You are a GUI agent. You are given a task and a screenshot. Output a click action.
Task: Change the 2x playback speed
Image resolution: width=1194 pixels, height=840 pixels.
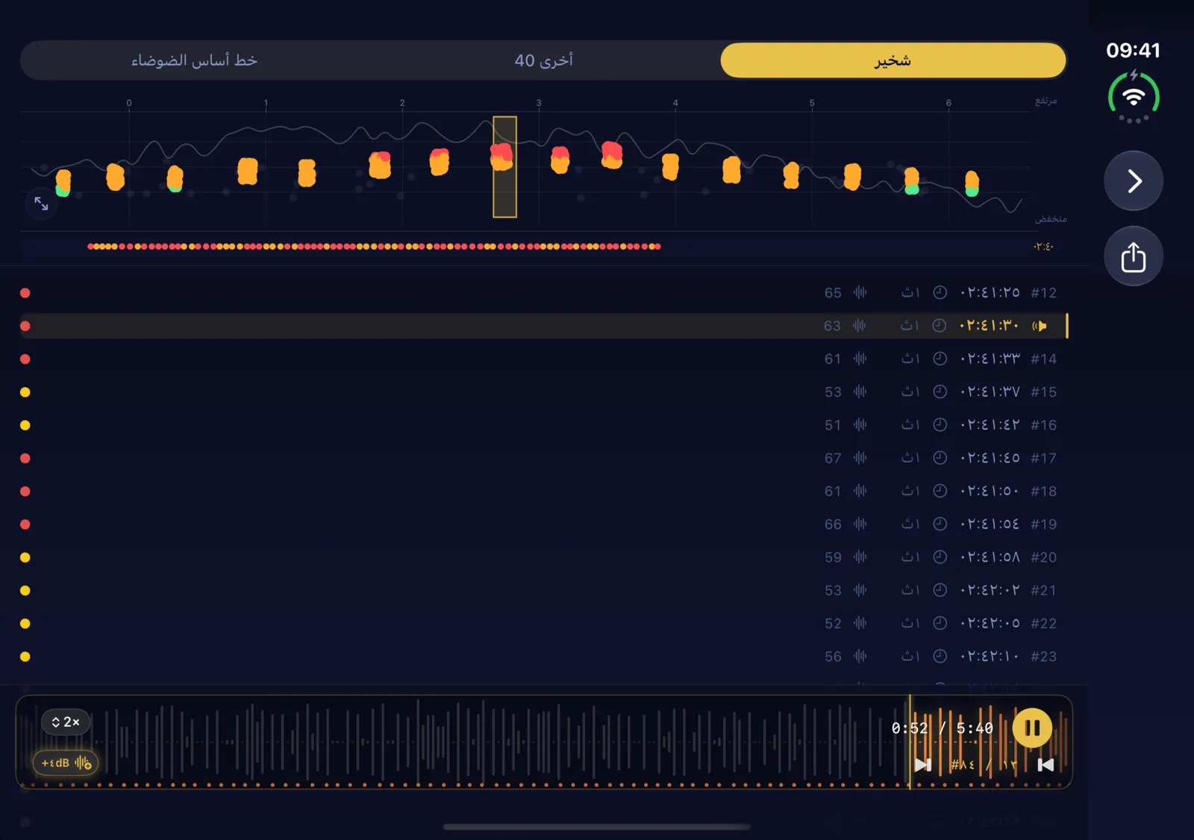(66, 722)
